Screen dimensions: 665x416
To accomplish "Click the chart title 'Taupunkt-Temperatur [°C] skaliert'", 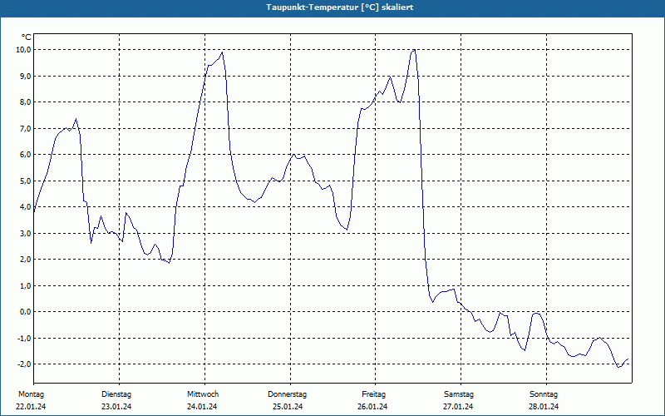I will pos(340,7).
